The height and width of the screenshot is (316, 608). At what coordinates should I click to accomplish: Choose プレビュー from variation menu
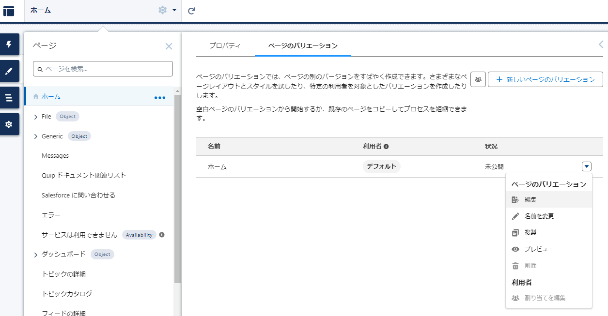549,249
